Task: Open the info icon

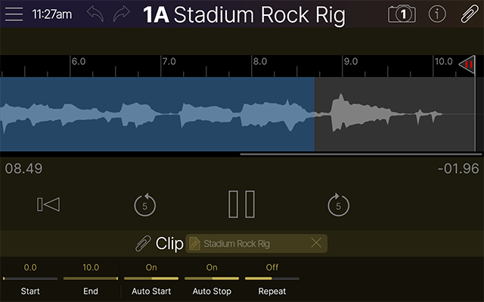Action: pos(437,14)
